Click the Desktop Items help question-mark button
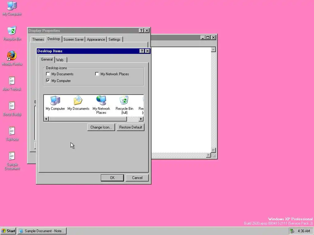The width and height of the screenshot is (314, 235). (142, 51)
